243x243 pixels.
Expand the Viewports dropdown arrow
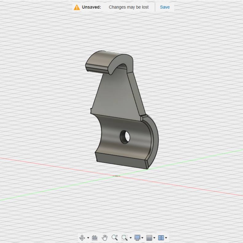click(166, 238)
